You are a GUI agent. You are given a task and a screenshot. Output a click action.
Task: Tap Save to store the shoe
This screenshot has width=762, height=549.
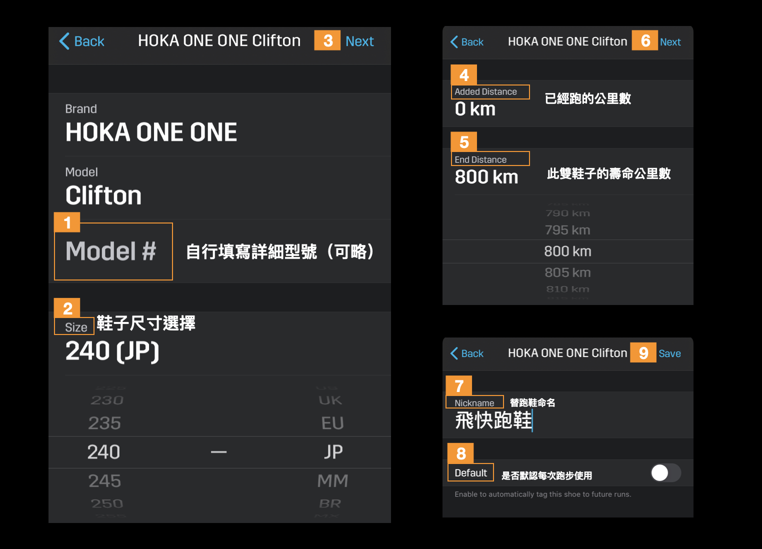669,353
